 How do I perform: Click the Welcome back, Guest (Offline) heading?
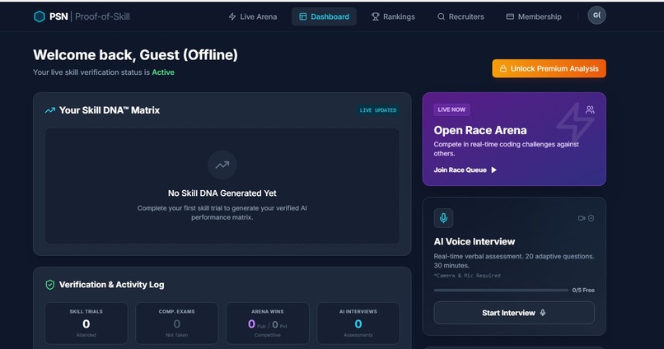pos(135,55)
